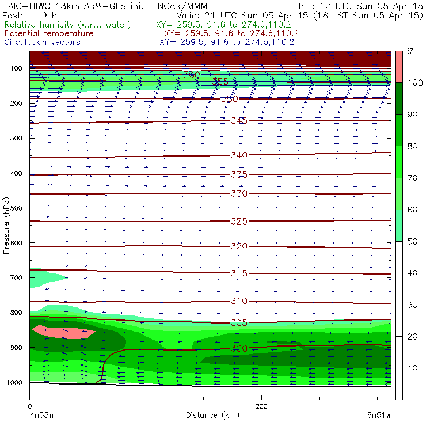Click the 350 isentrope contour label

[x=230, y=98]
